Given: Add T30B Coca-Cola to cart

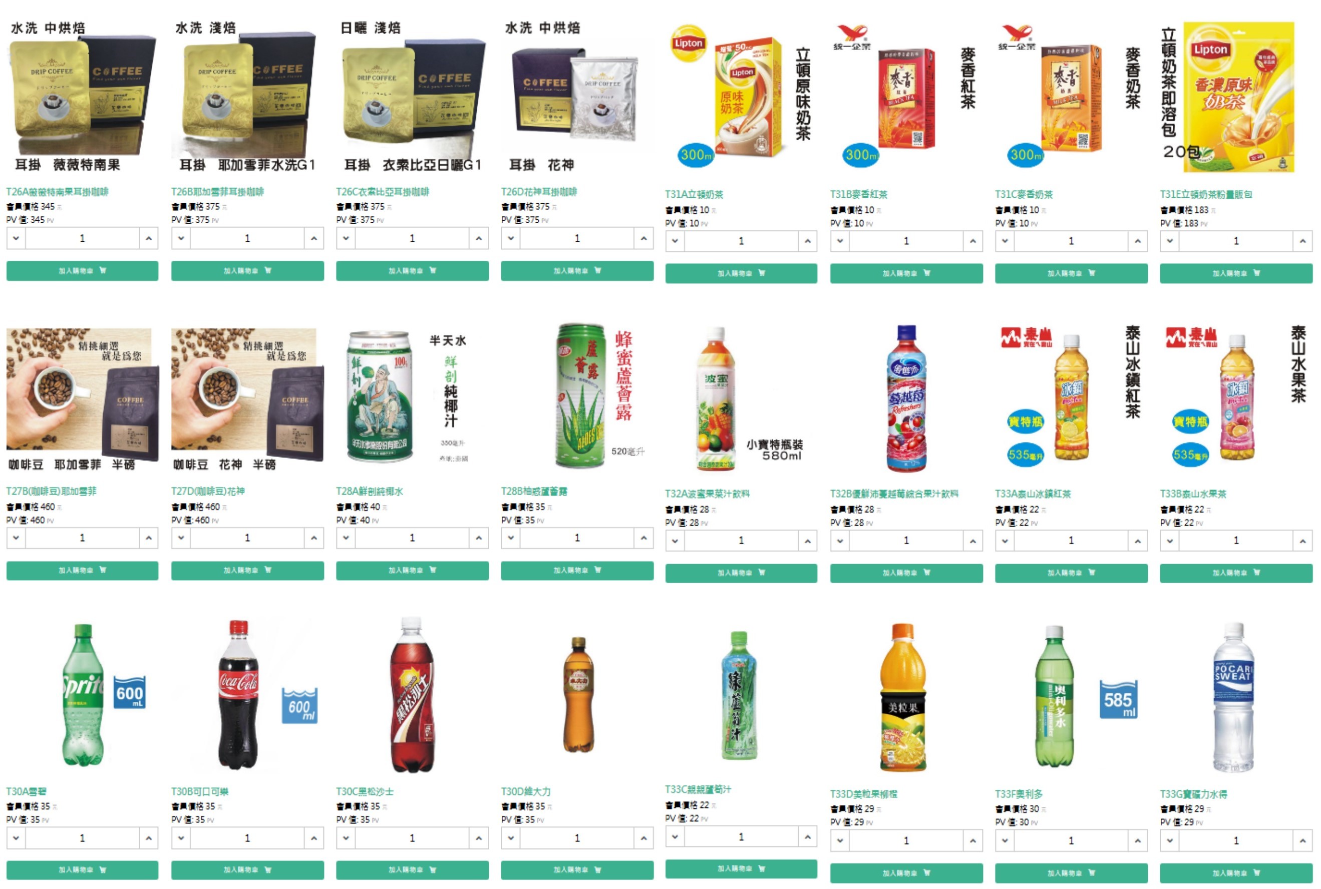Looking at the screenshot, I should 247,869.
